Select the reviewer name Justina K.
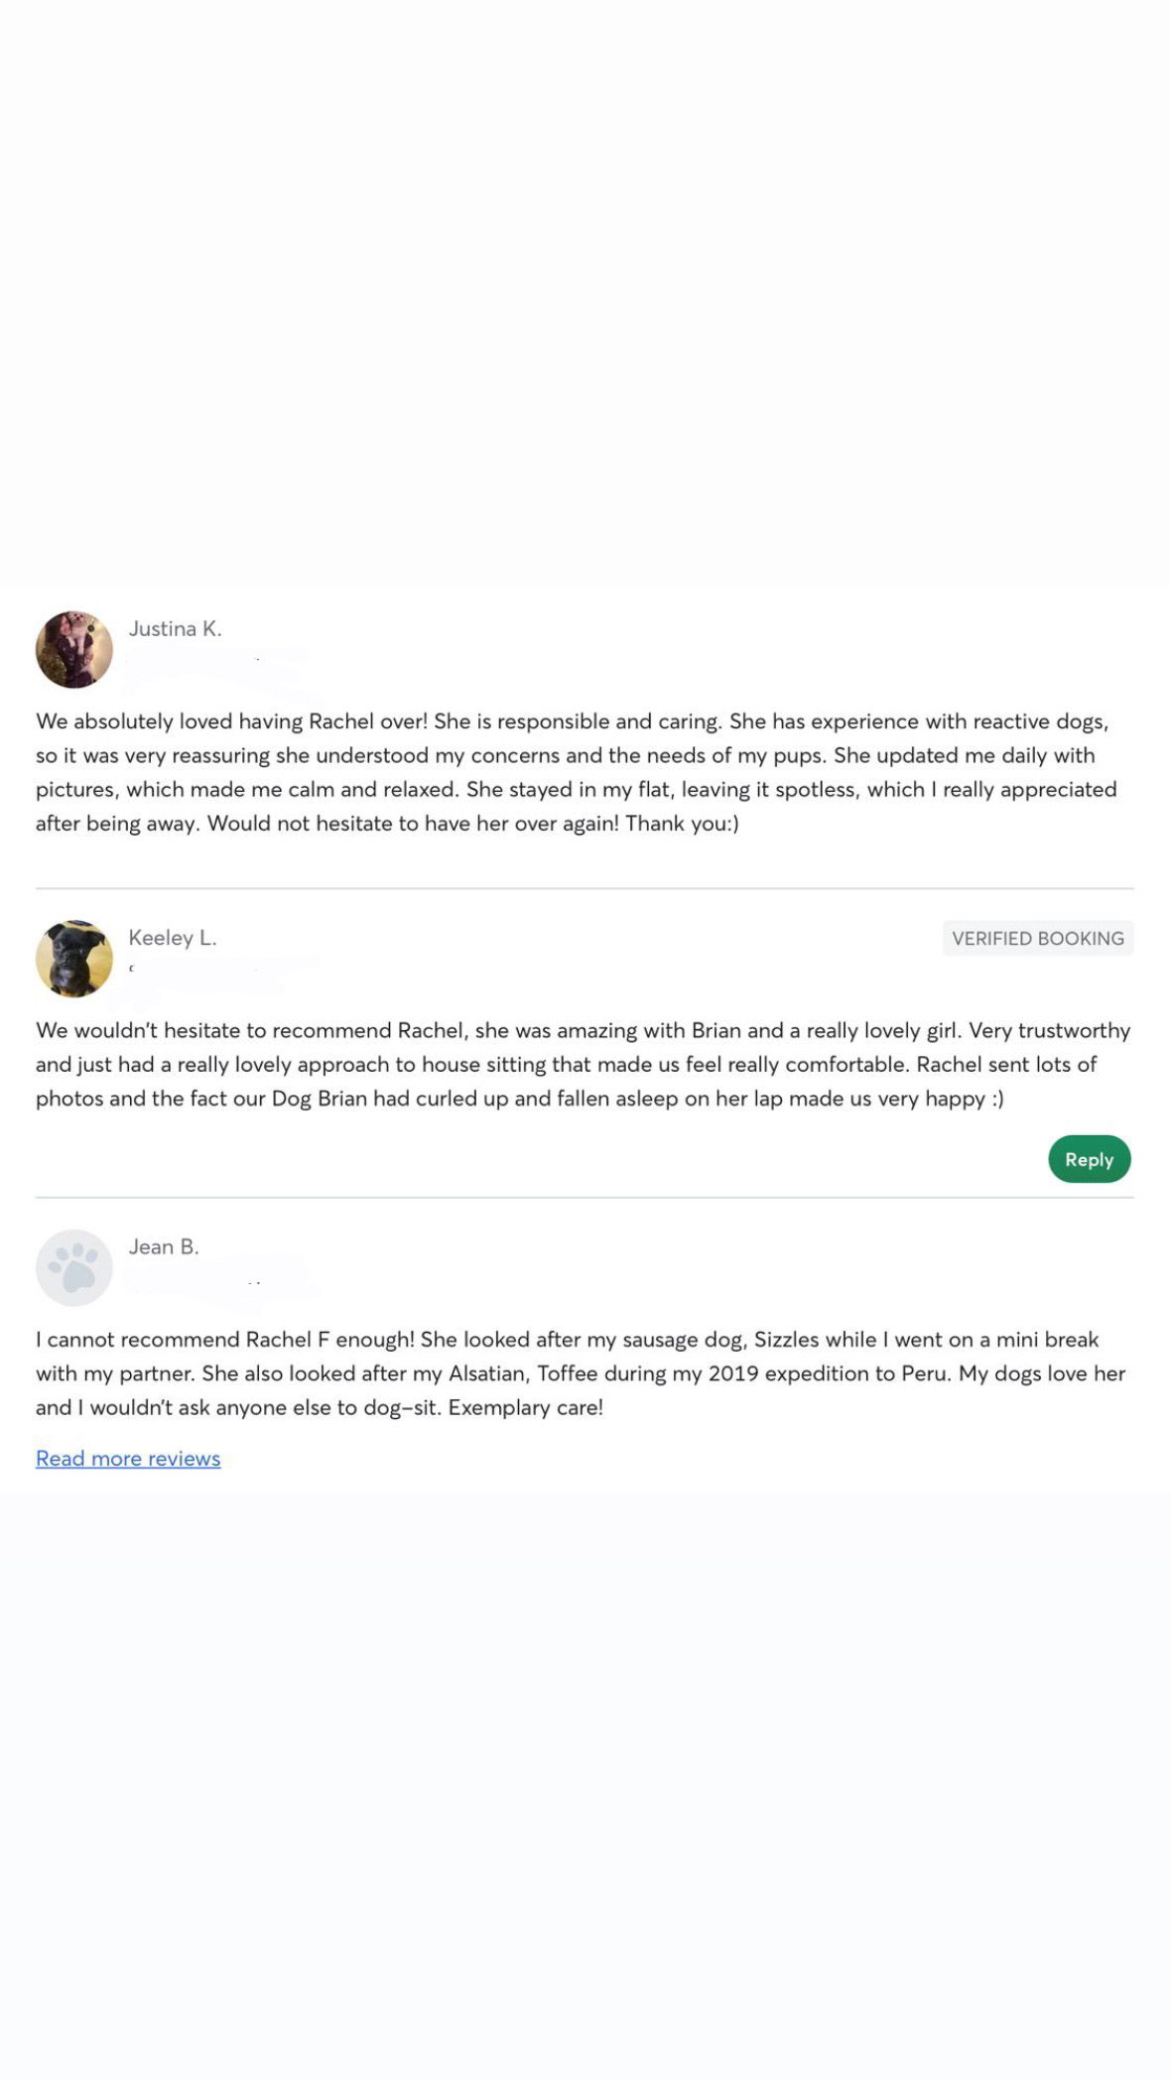This screenshot has height=2080, width=1170. 175,628
